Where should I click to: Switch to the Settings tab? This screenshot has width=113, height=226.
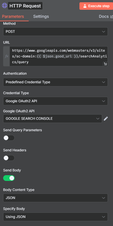point(41,16)
